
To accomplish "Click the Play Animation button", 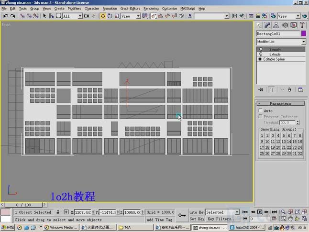I will click(x=260, y=212).
